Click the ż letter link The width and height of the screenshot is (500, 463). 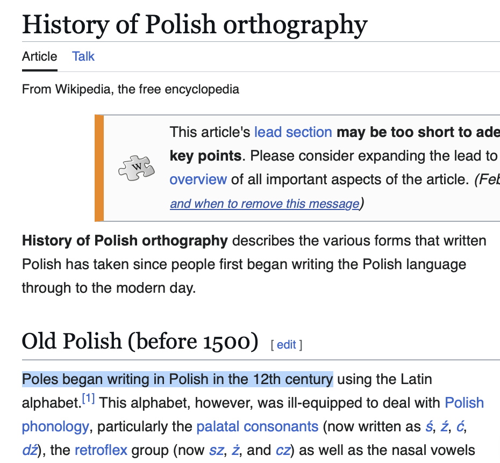(235, 450)
